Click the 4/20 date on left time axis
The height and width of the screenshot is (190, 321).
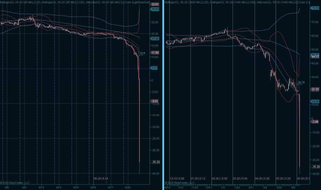coord(128,187)
